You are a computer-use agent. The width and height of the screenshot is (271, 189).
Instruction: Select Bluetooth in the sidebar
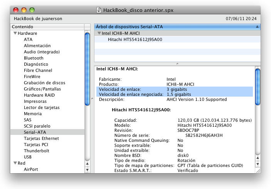[x=34, y=58]
